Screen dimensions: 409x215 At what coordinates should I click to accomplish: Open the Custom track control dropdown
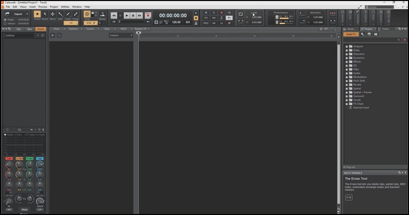point(121,35)
